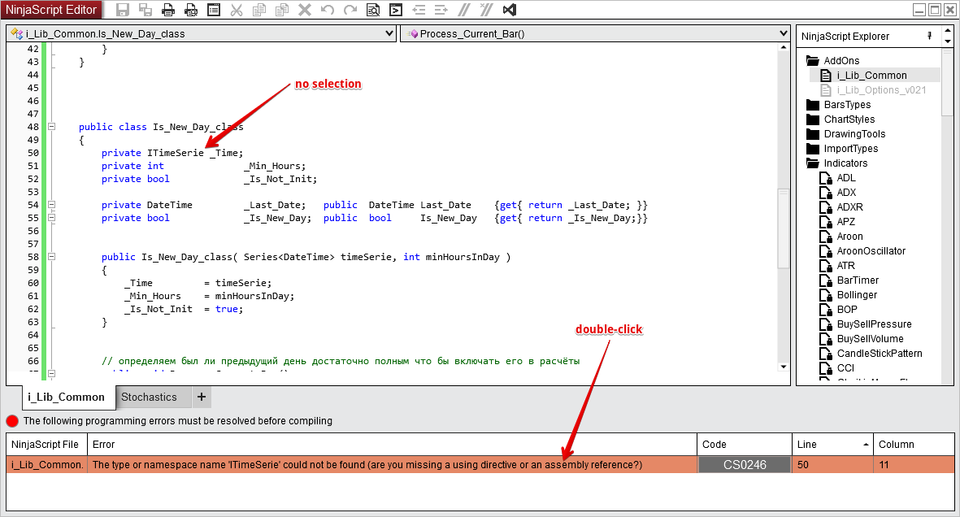Click the Decrease Indent icon

pyautogui.click(x=419, y=10)
